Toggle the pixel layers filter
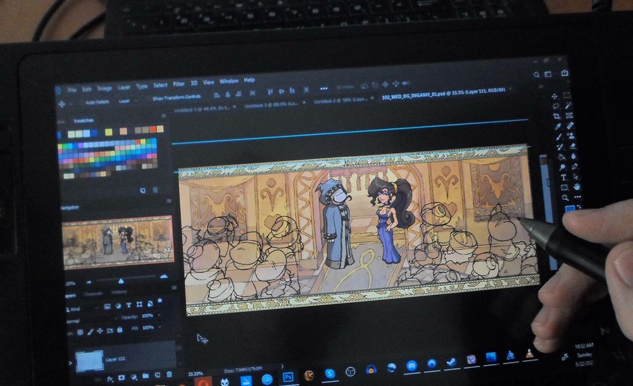This screenshot has height=386, width=633. pyautogui.click(x=108, y=307)
